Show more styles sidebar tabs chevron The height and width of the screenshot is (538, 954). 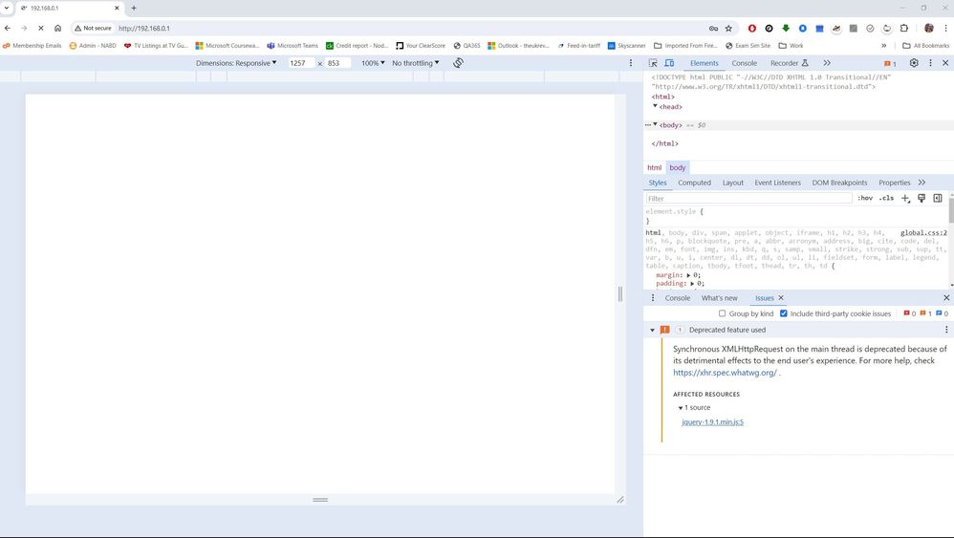coord(921,183)
